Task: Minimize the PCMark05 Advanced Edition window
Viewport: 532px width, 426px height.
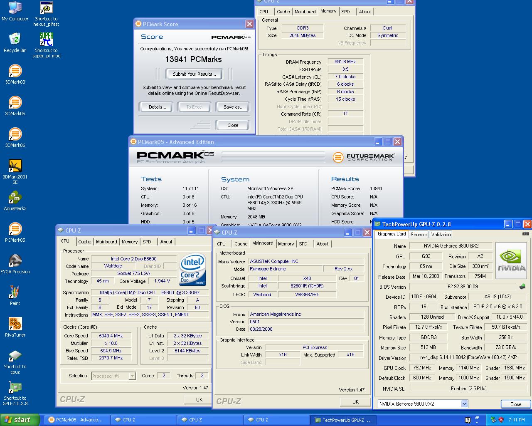Action: point(378,141)
